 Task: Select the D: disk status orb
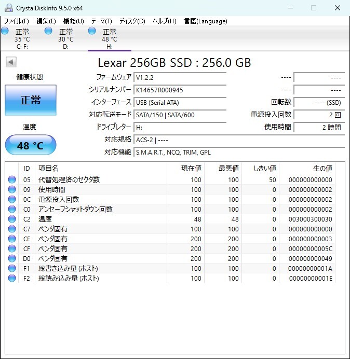pos(48,31)
